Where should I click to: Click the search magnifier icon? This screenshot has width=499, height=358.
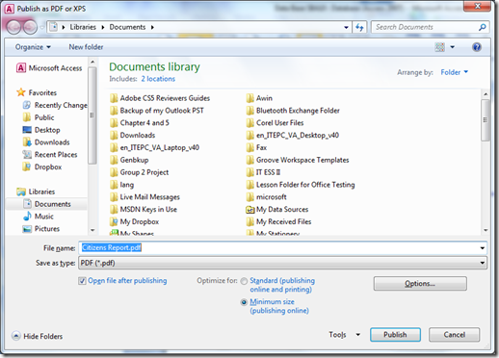click(x=482, y=27)
